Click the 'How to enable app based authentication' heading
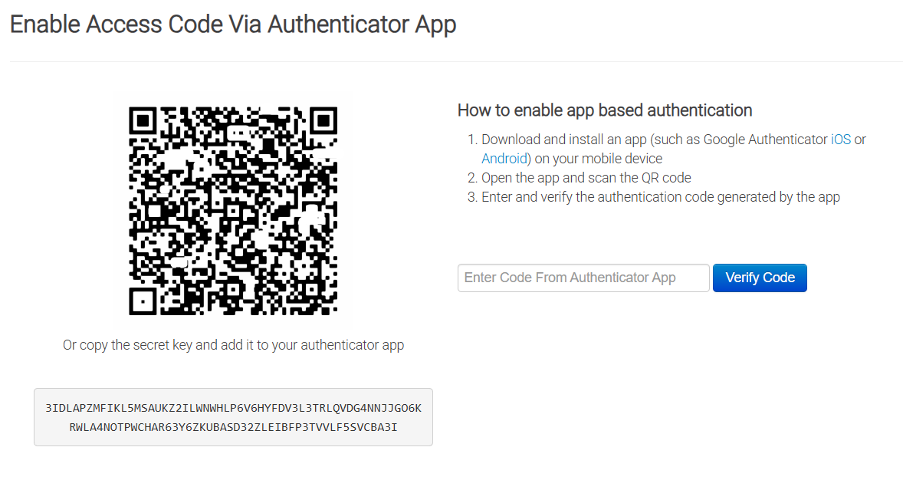 coord(605,110)
